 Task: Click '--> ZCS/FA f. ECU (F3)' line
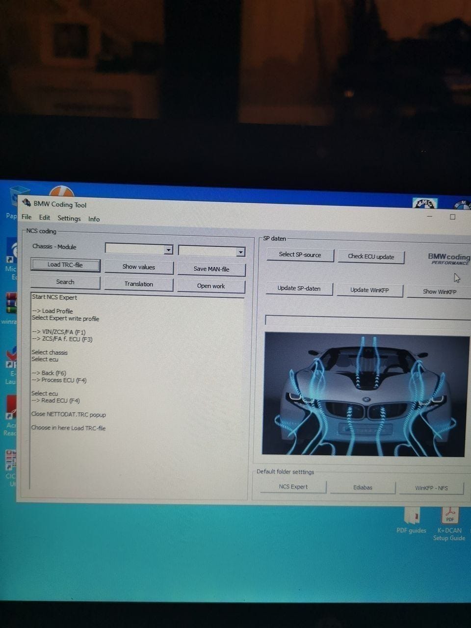[62, 339]
